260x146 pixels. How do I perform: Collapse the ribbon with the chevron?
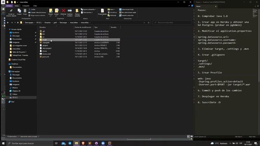pyautogui.click(x=189, y=6)
